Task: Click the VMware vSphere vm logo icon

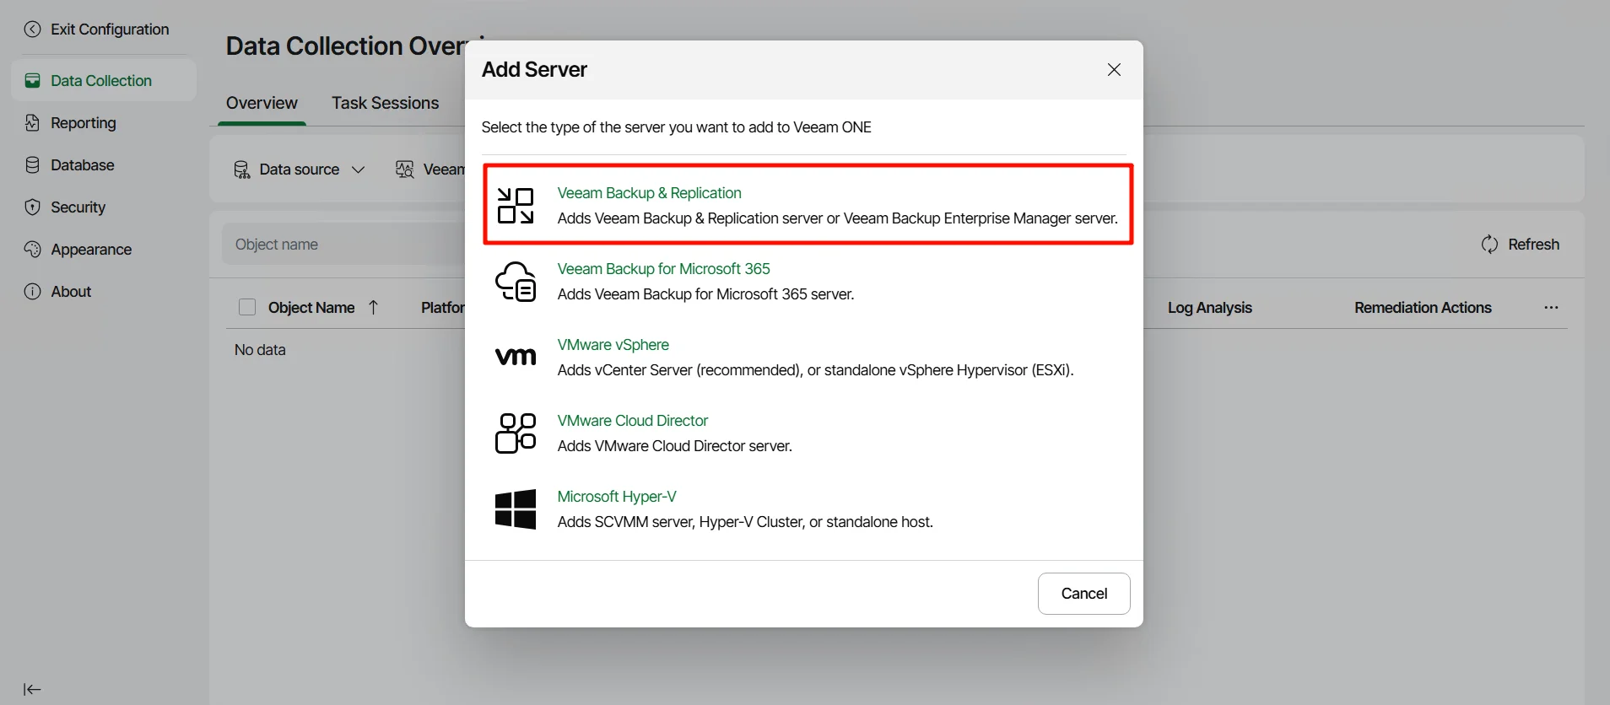Action: (x=515, y=357)
